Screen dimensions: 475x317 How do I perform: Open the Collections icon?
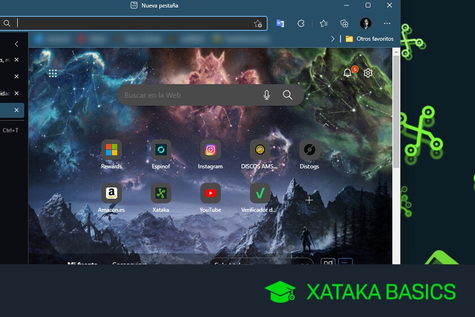(x=344, y=23)
